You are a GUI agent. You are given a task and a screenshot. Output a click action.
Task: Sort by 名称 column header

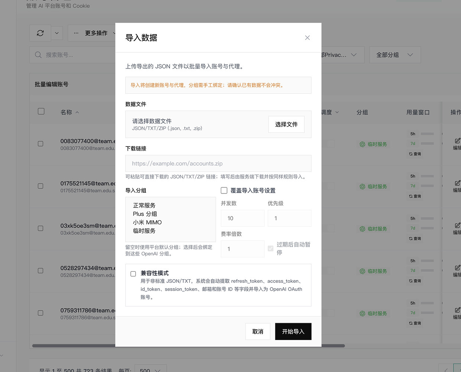70,112
